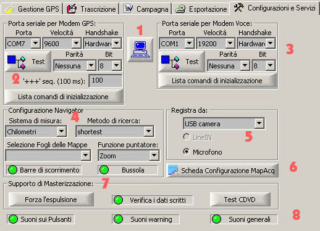This screenshot has width=320, height=231.
Task: Open Voce modem Lista comandi di inizializzazione
Action: coord(217,81)
